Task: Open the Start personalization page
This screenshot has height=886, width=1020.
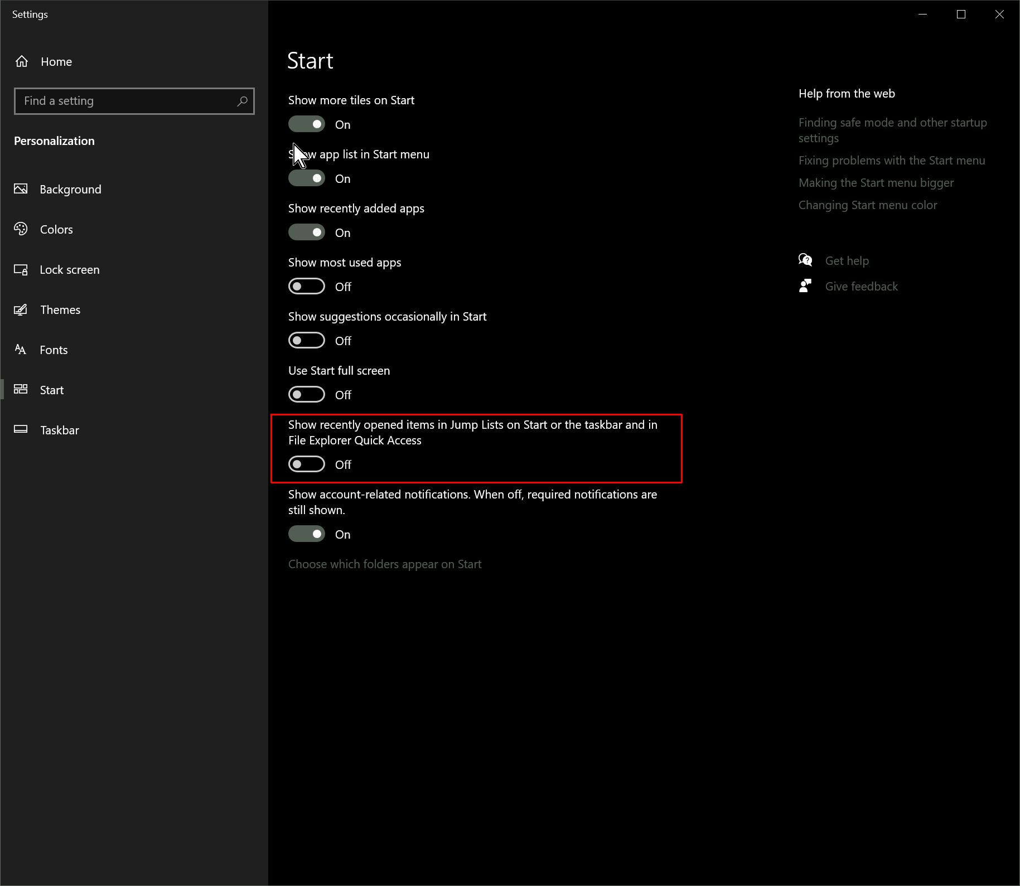Action: pyautogui.click(x=52, y=390)
